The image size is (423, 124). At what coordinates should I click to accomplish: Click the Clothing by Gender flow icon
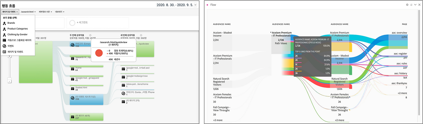pyautogui.click(x=4, y=34)
